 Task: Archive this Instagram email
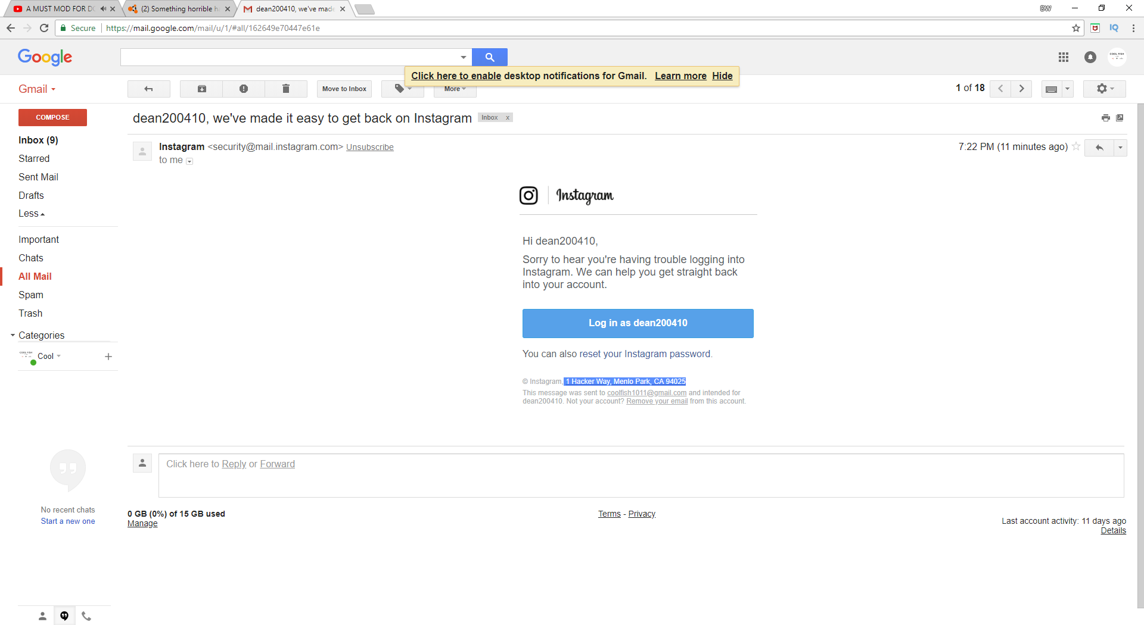click(202, 89)
